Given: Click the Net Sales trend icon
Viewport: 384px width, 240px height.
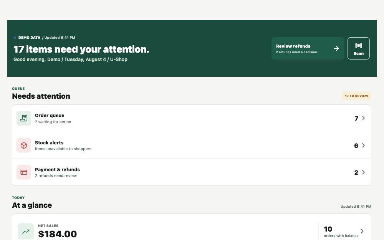Looking at the screenshot, I should pyautogui.click(x=26, y=231).
